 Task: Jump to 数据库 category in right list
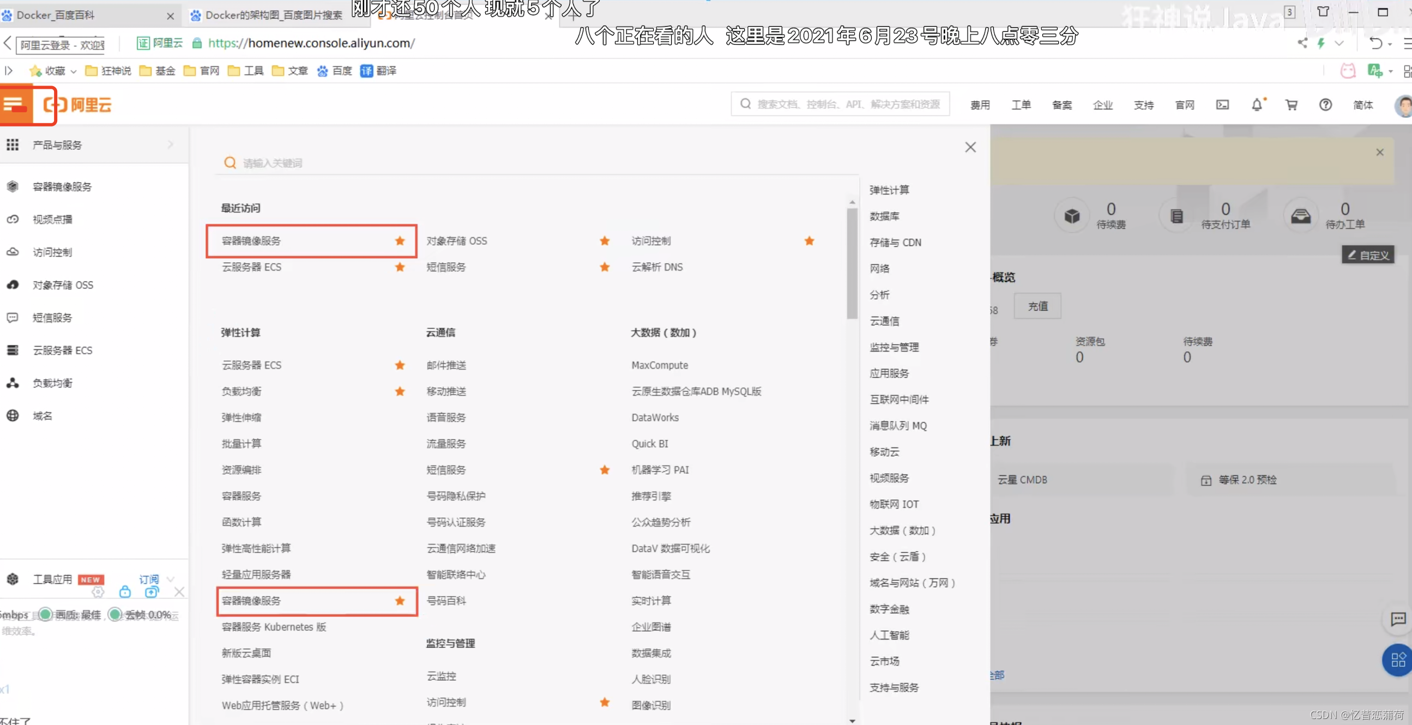[x=884, y=216]
